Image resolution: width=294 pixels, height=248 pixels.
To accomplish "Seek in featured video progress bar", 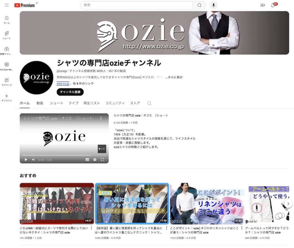I will coord(64,155).
